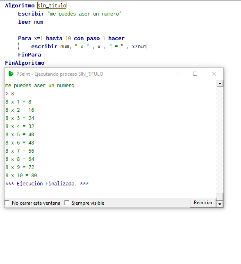Close the Ejecutando proceso SIN_TITULO window
Screen dimensions: 241x264
pos(214,74)
